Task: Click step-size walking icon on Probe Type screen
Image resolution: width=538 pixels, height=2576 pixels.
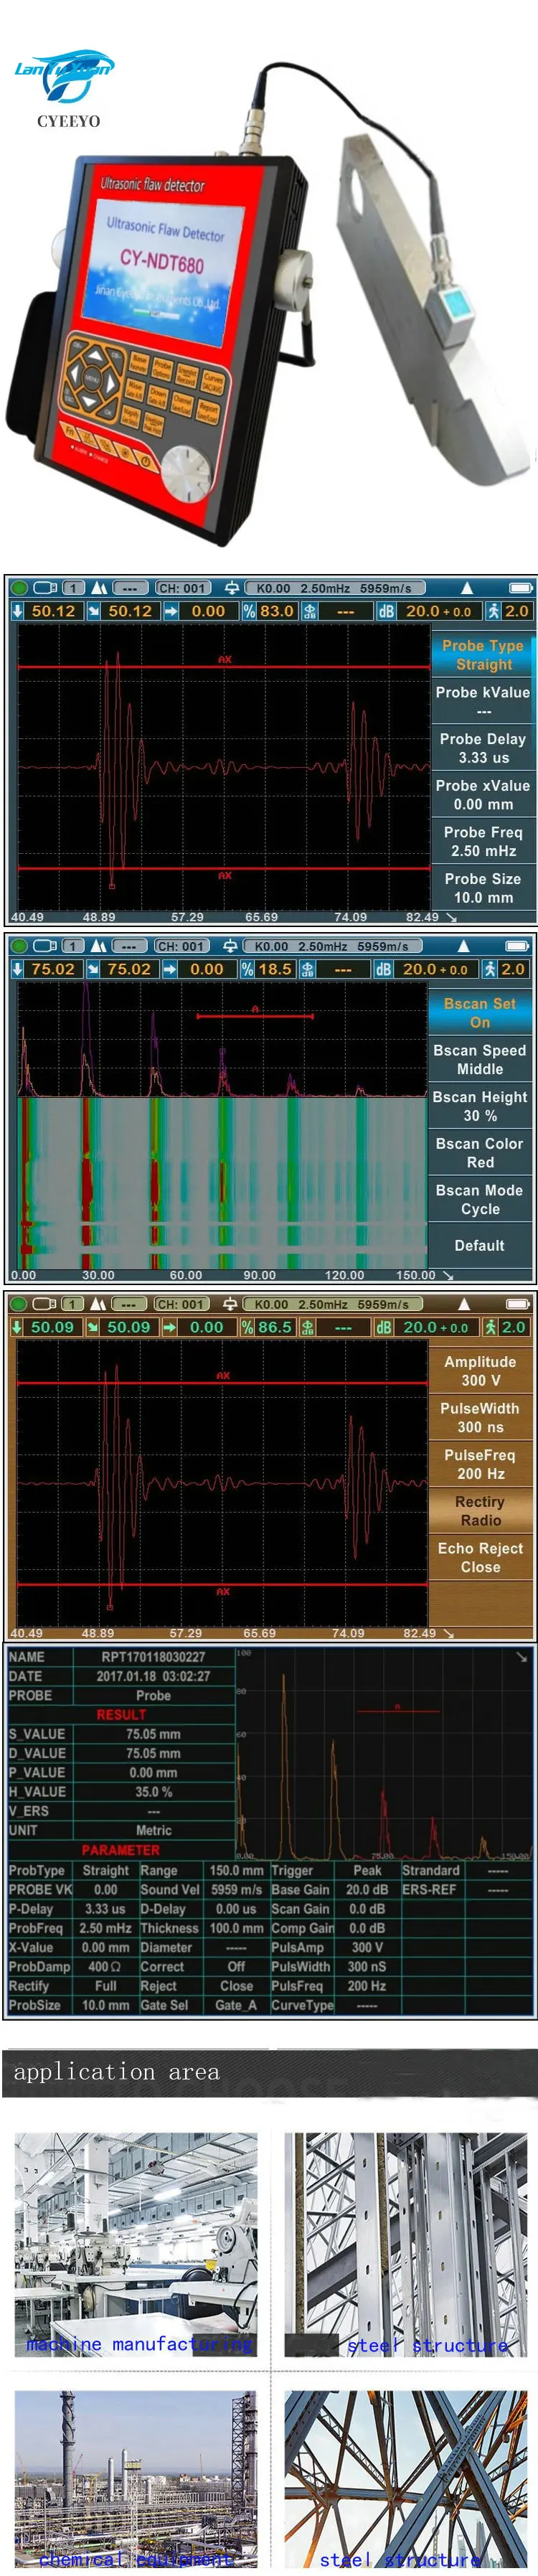Action: (x=493, y=611)
